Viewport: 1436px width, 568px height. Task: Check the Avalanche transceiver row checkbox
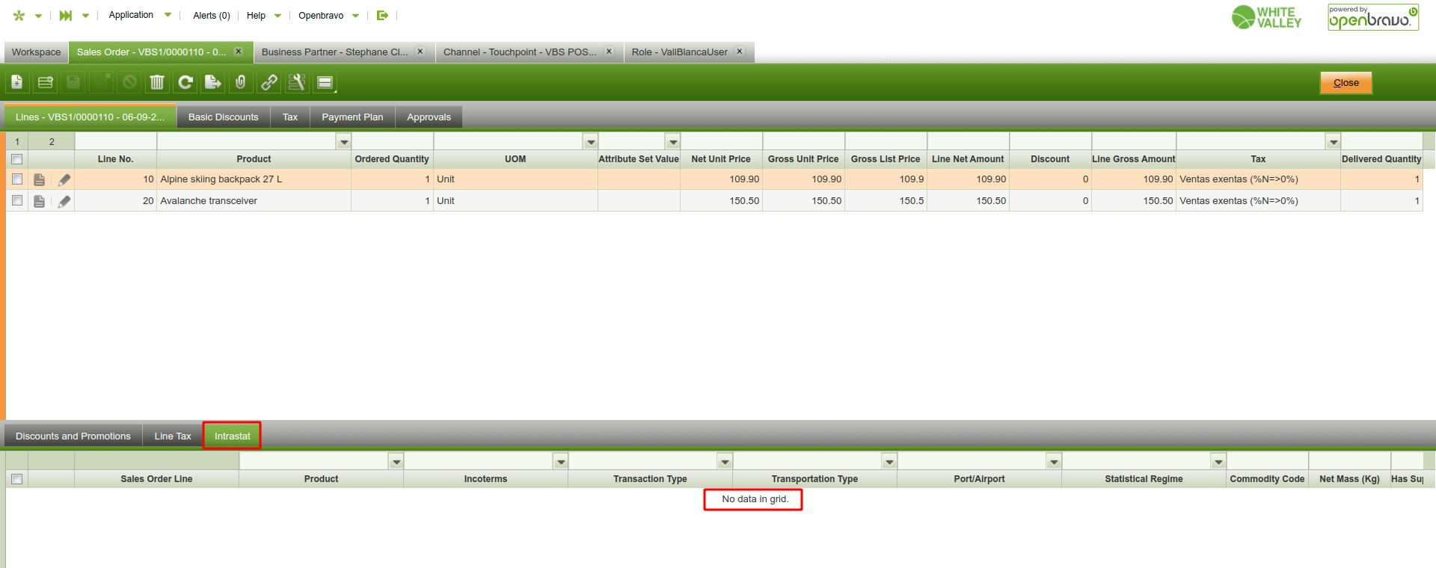coord(17,201)
